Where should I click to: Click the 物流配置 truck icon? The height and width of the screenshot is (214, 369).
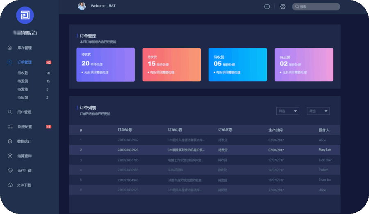click(x=10, y=127)
